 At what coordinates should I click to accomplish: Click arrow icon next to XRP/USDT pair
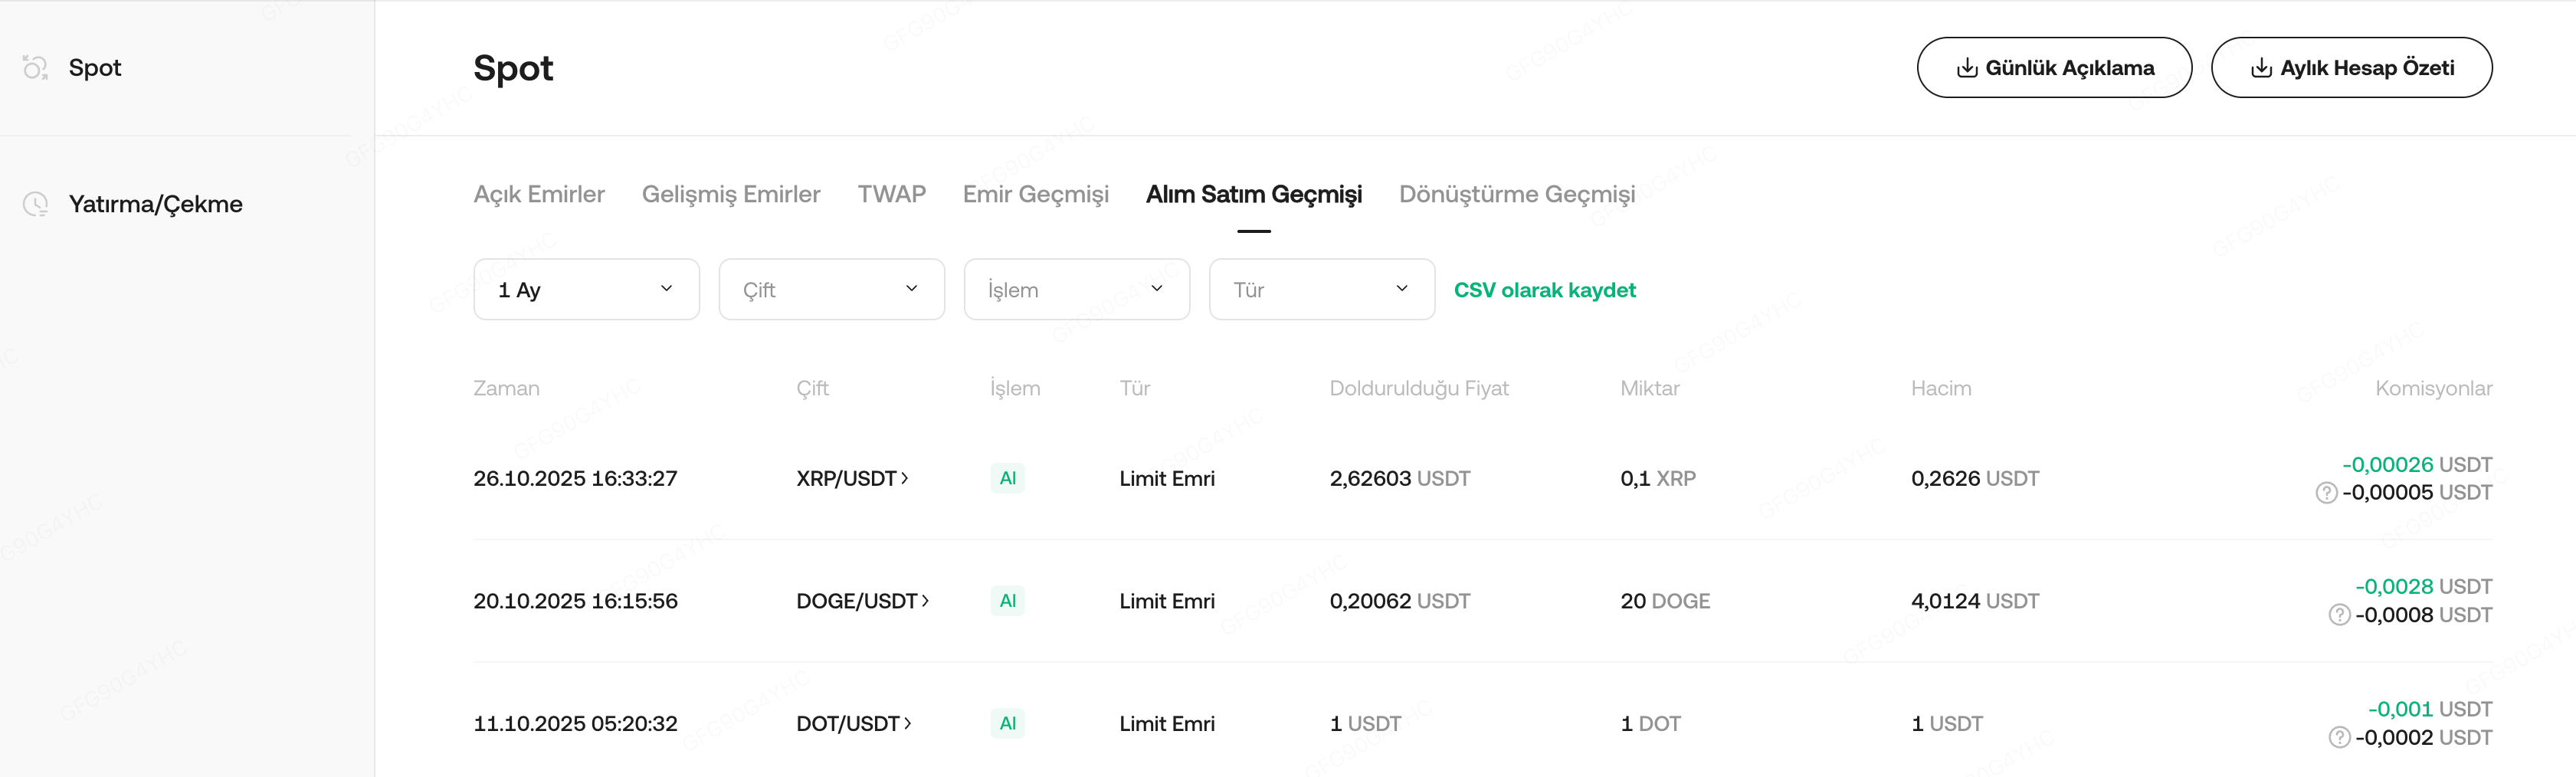point(905,479)
